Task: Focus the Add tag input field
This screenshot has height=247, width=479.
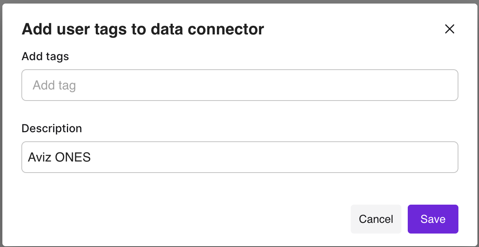Action: (239, 85)
